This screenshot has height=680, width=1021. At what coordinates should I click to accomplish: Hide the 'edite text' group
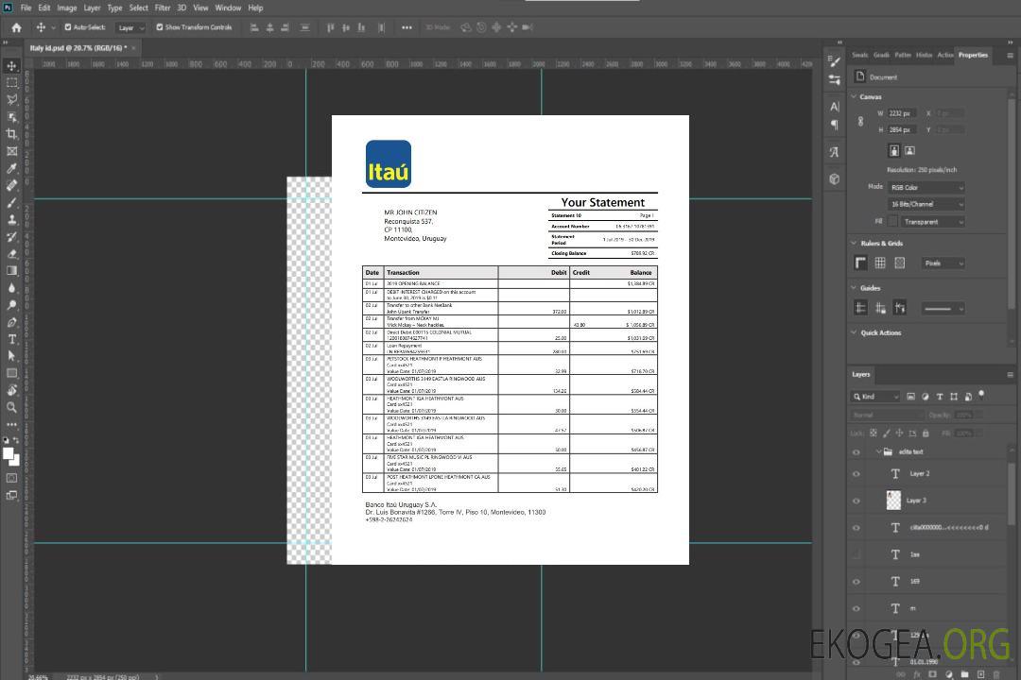point(857,452)
